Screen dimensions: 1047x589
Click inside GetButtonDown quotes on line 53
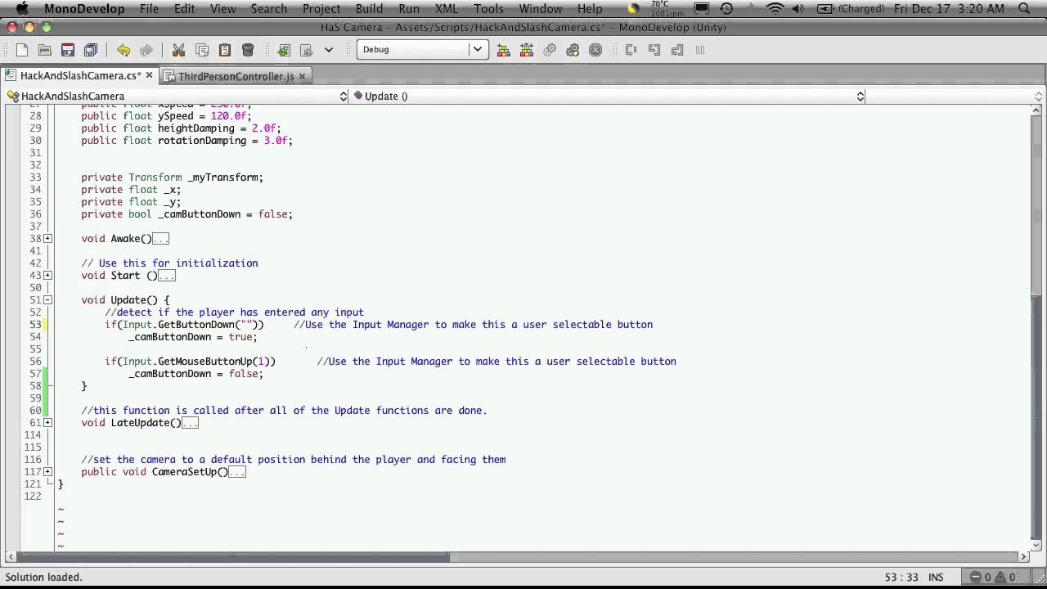point(246,325)
